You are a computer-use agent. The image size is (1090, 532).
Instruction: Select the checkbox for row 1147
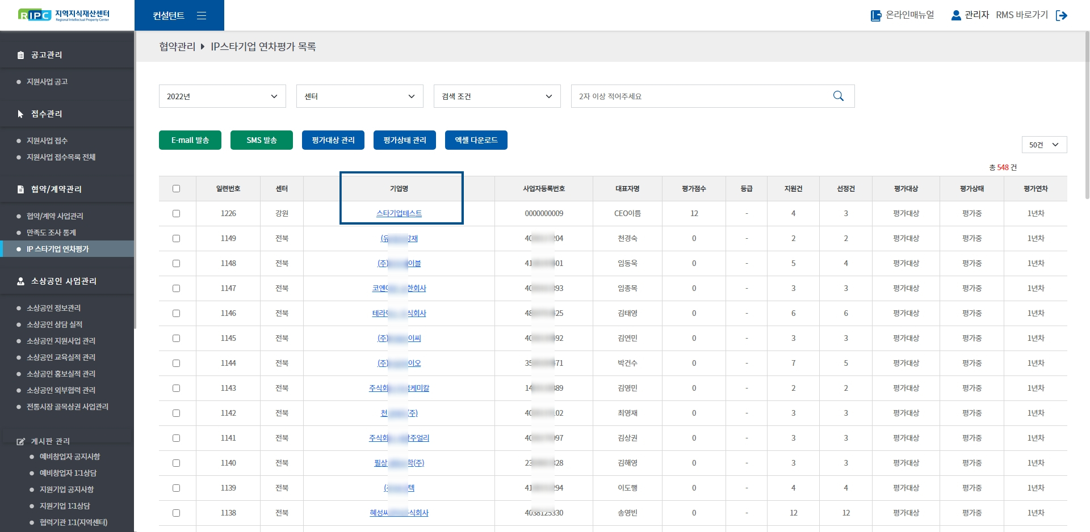pyautogui.click(x=176, y=289)
